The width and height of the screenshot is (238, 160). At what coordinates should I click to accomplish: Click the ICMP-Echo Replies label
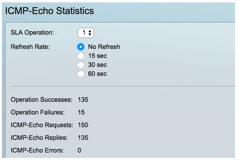tap(38, 138)
